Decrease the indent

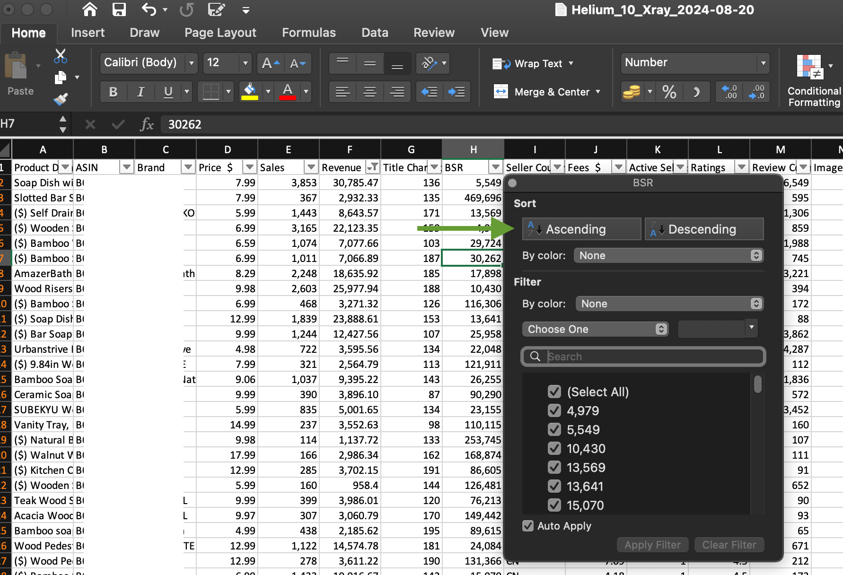pos(430,92)
